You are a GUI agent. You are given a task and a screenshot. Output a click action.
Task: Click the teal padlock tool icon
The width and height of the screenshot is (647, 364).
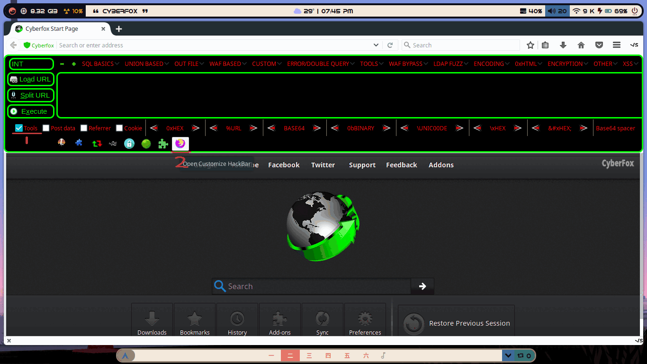point(129,144)
